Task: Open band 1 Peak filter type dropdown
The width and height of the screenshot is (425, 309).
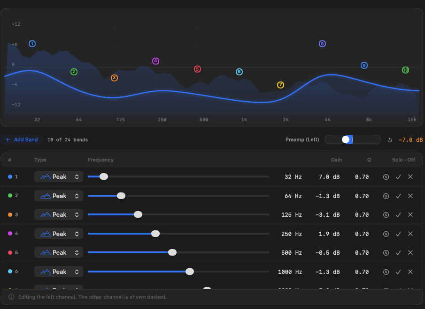Action: (x=59, y=177)
